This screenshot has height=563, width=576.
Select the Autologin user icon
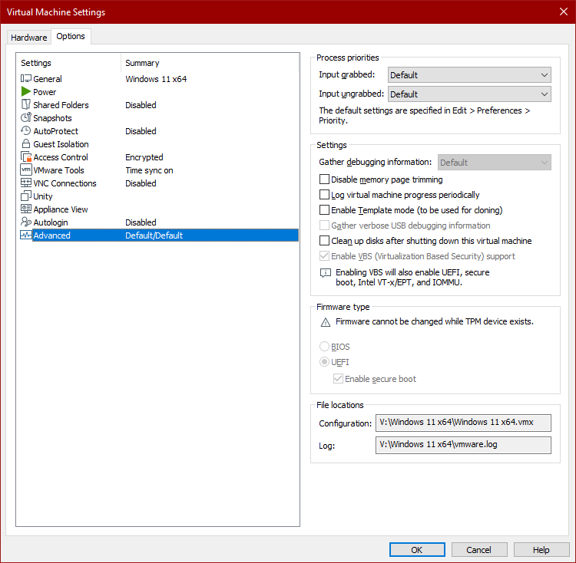(26, 222)
